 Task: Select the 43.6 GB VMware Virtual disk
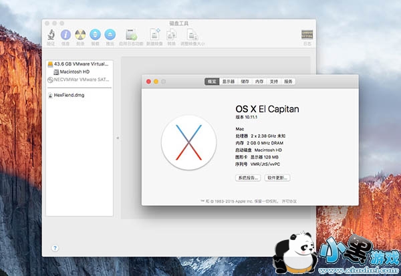80,65
